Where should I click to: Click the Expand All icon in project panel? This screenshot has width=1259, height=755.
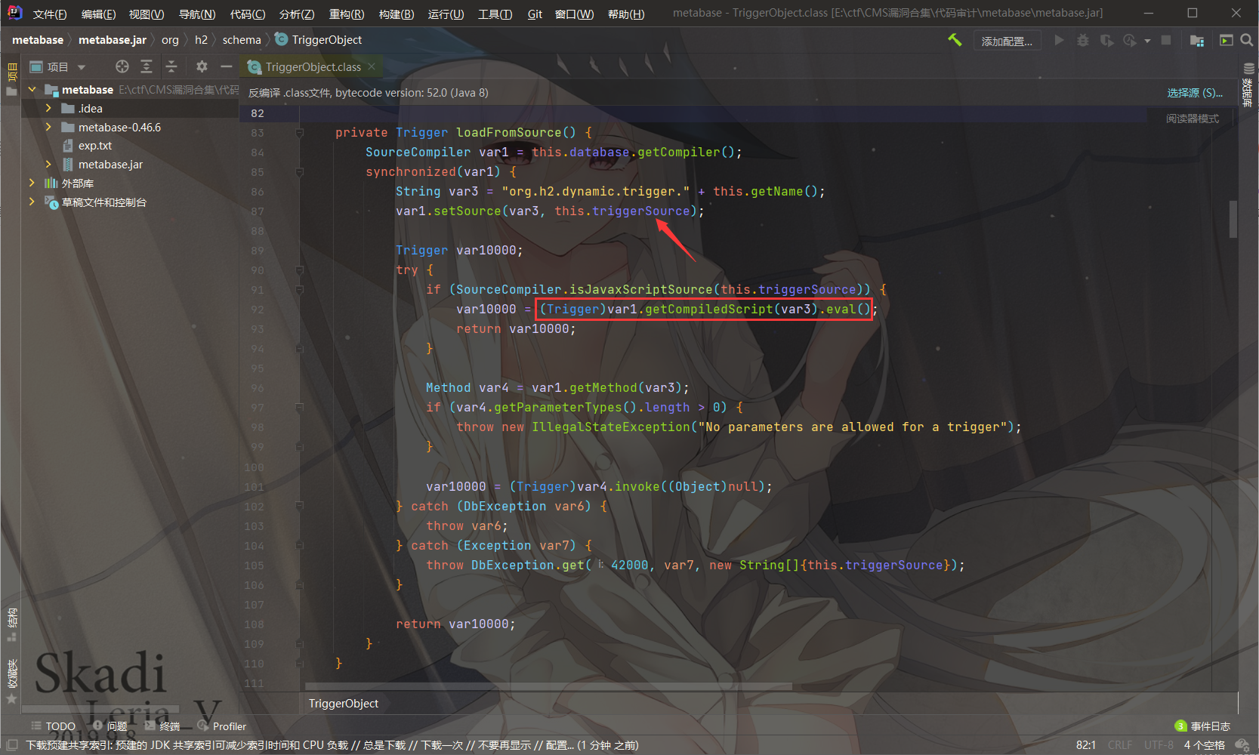coord(147,66)
